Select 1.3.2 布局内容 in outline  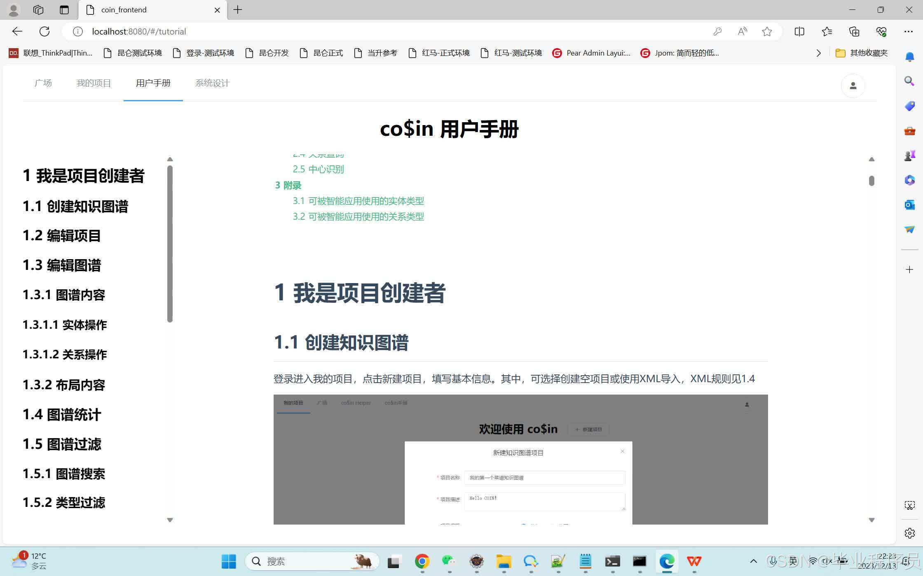(64, 385)
